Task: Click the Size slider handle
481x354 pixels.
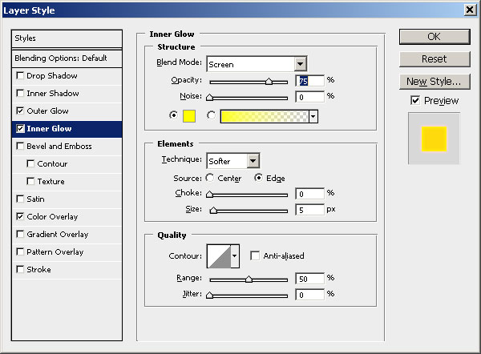Action: 213,211
